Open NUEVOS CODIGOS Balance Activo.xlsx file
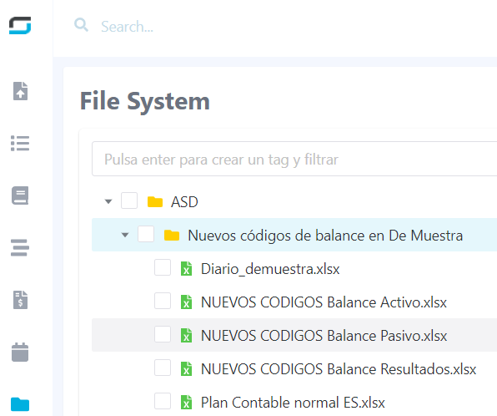Image resolution: width=497 pixels, height=416 pixels. pyautogui.click(x=324, y=302)
